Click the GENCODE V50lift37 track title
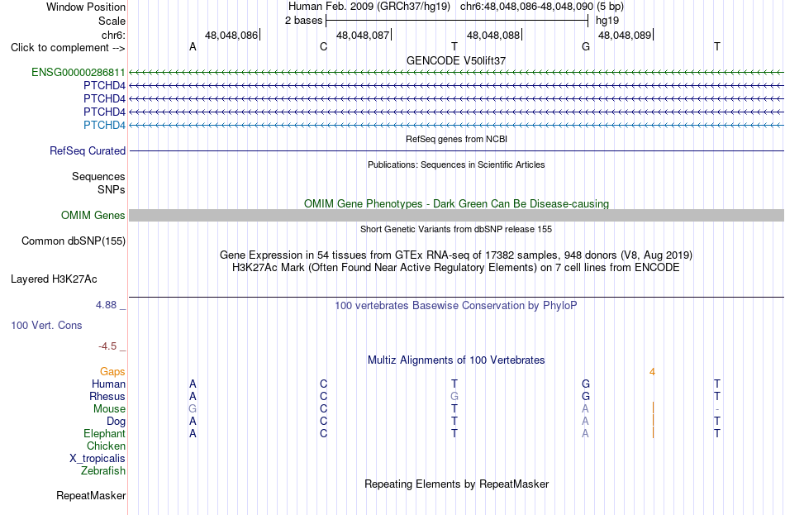Viewport: 785px width, 515px height. (456, 60)
